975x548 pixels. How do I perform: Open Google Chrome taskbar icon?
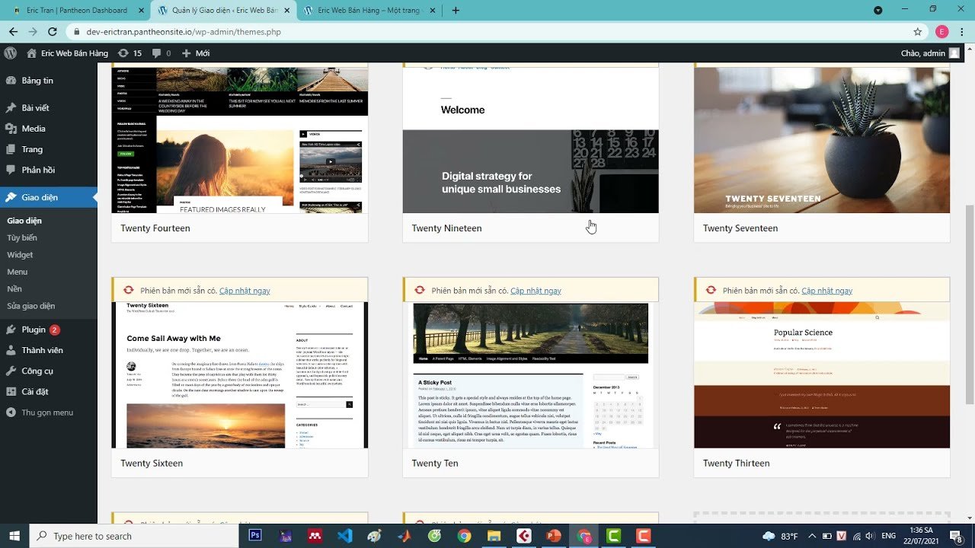click(x=464, y=536)
